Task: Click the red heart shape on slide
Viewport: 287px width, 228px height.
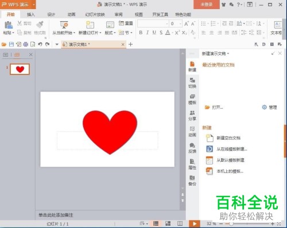Action: 110,132
